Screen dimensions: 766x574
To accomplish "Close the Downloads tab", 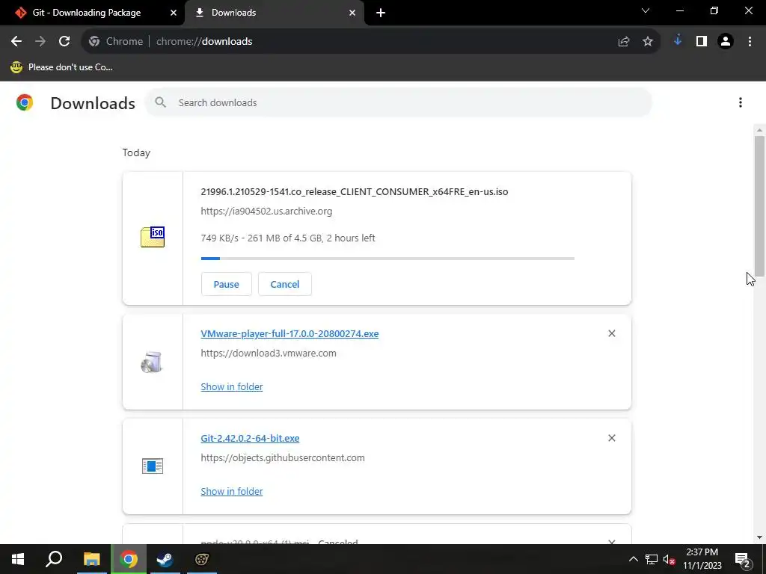I will coord(352,13).
